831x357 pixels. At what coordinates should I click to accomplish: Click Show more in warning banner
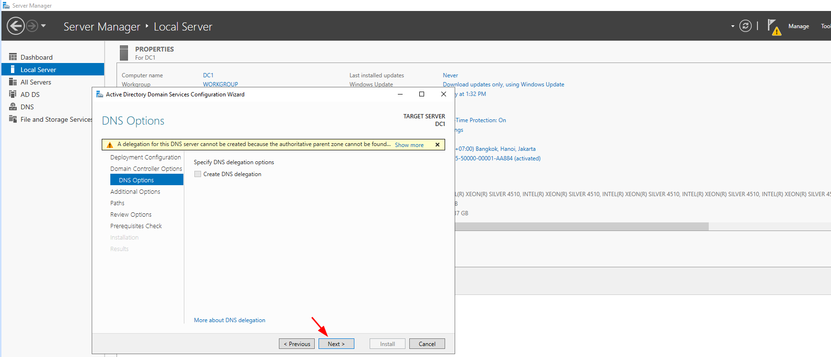[409, 145]
